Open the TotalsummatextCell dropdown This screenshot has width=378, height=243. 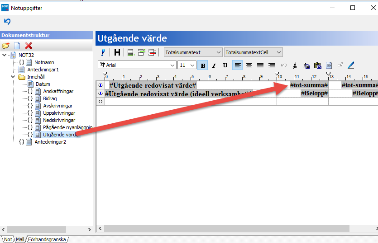pyautogui.click(x=254, y=52)
